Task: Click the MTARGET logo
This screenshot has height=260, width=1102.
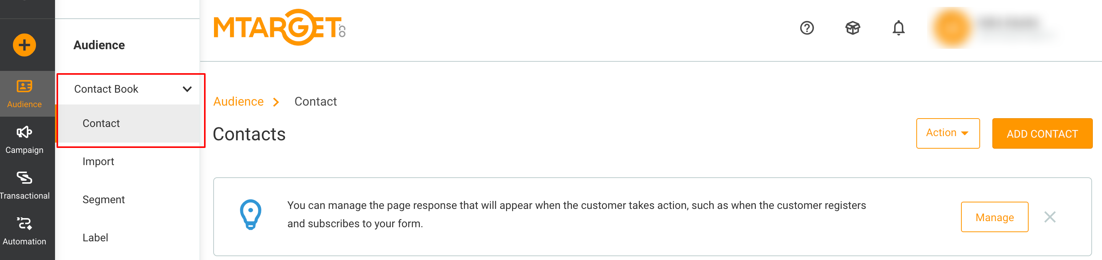Action: point(279,27)
